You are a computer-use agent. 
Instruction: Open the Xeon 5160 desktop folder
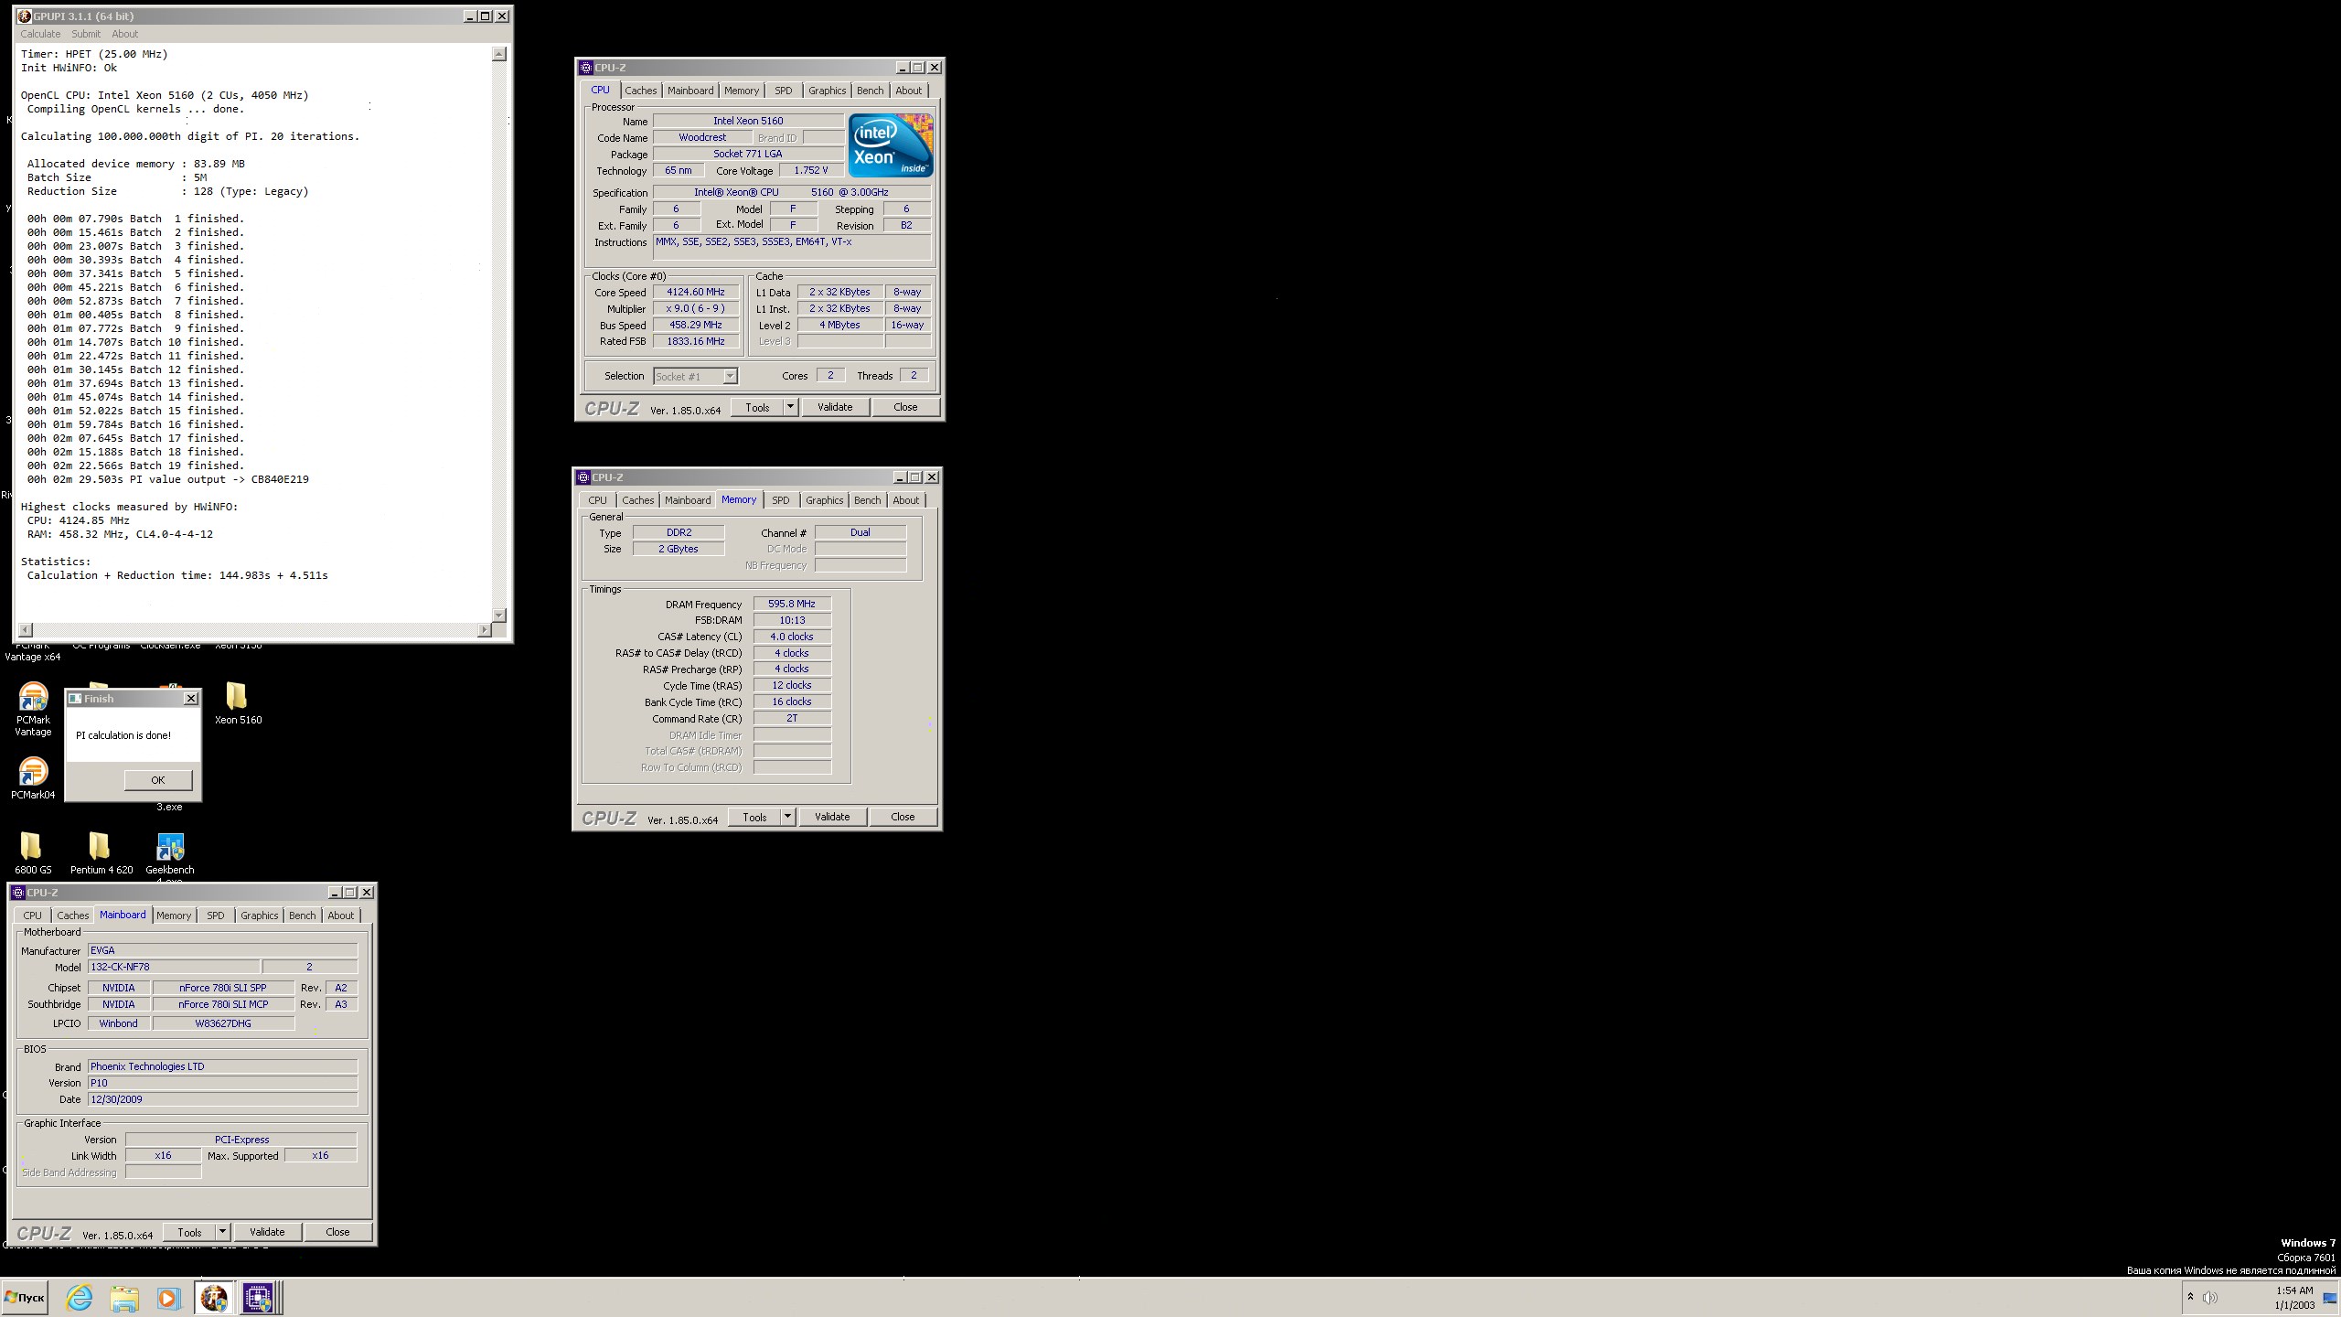[238, 702]
